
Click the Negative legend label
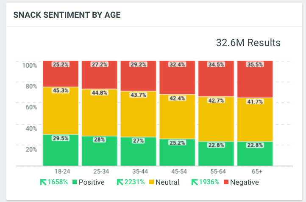click(x=245, y=183)
